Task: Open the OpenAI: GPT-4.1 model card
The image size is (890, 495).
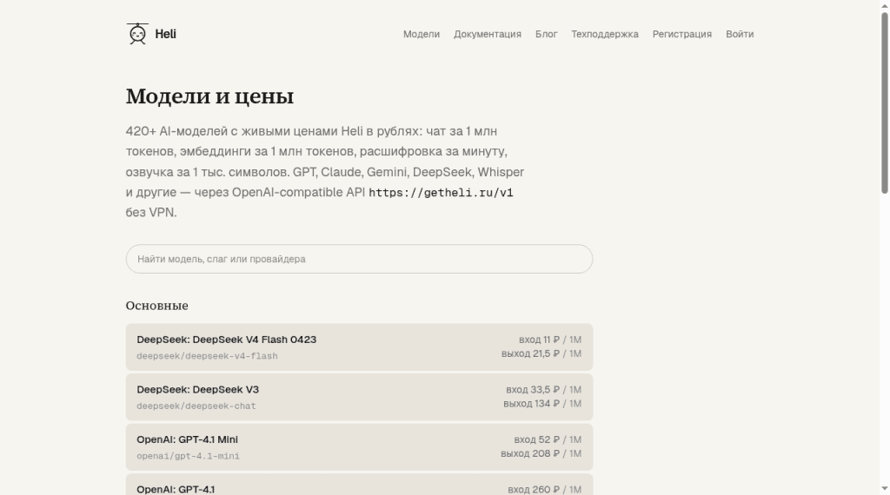Action: [359, 485]
